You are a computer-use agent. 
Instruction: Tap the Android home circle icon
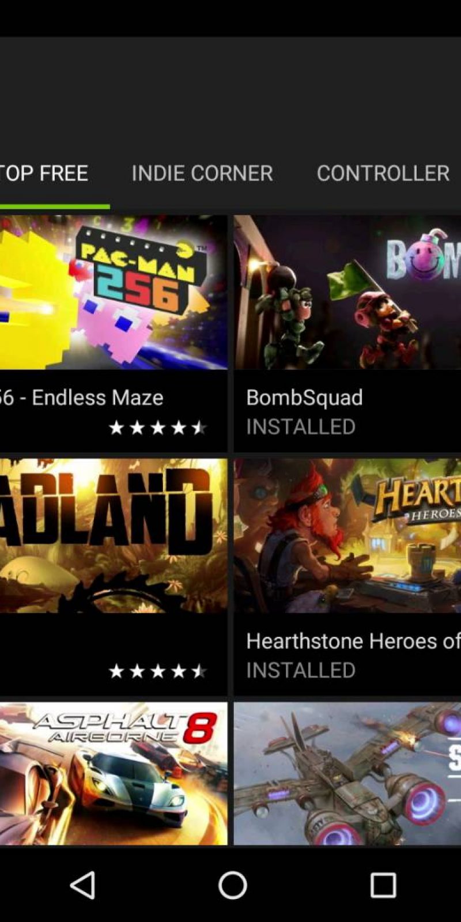click(233, 885)
